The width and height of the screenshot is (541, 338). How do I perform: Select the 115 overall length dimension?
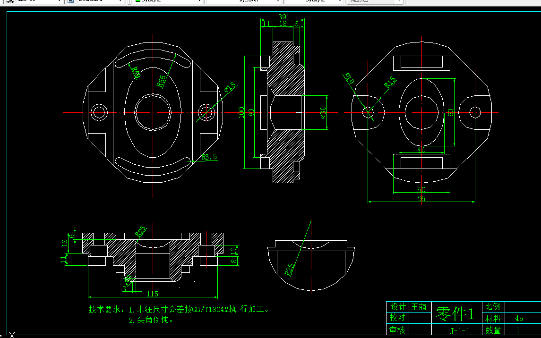click(153, 294)
